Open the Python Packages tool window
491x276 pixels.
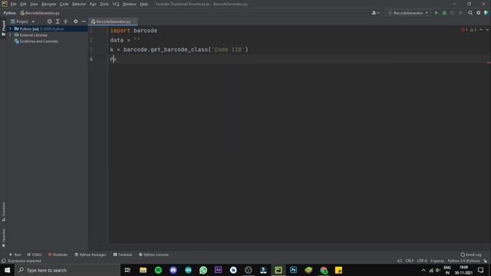tap(91, 255)
